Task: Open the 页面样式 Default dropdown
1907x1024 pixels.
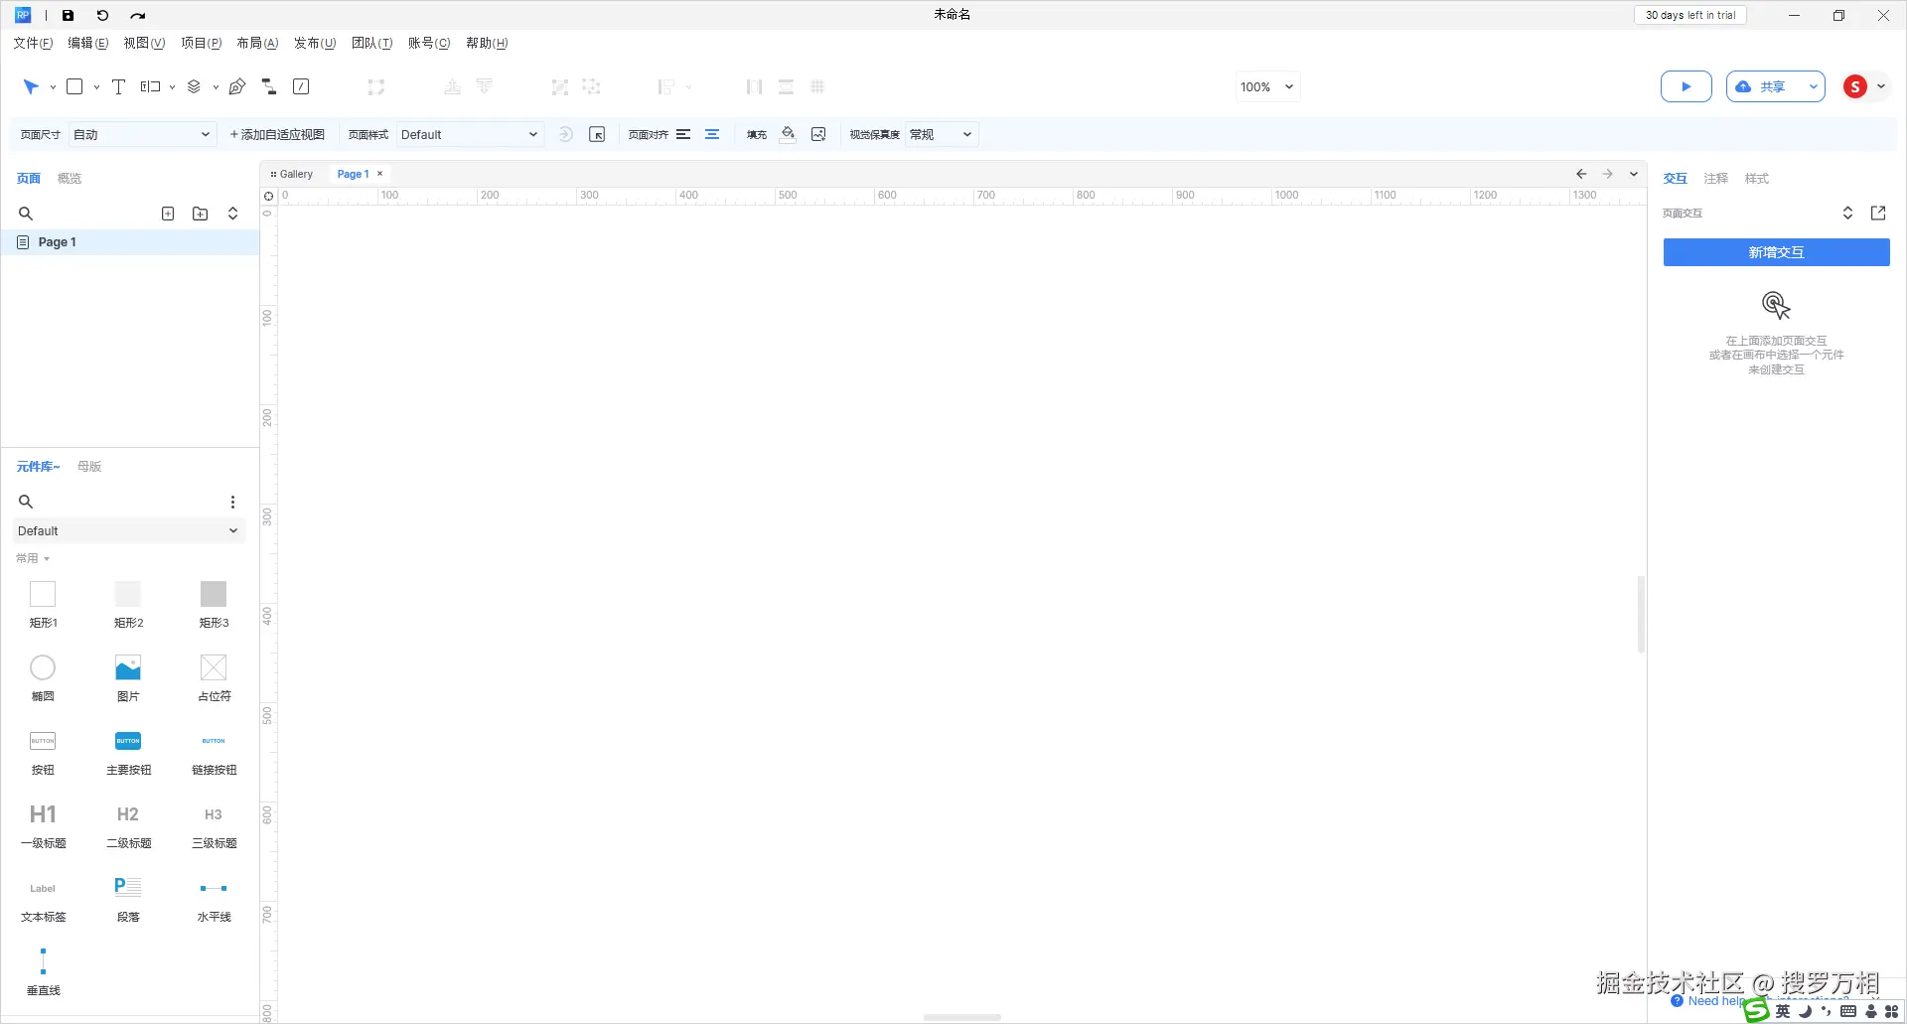Action: coord(470,134)
